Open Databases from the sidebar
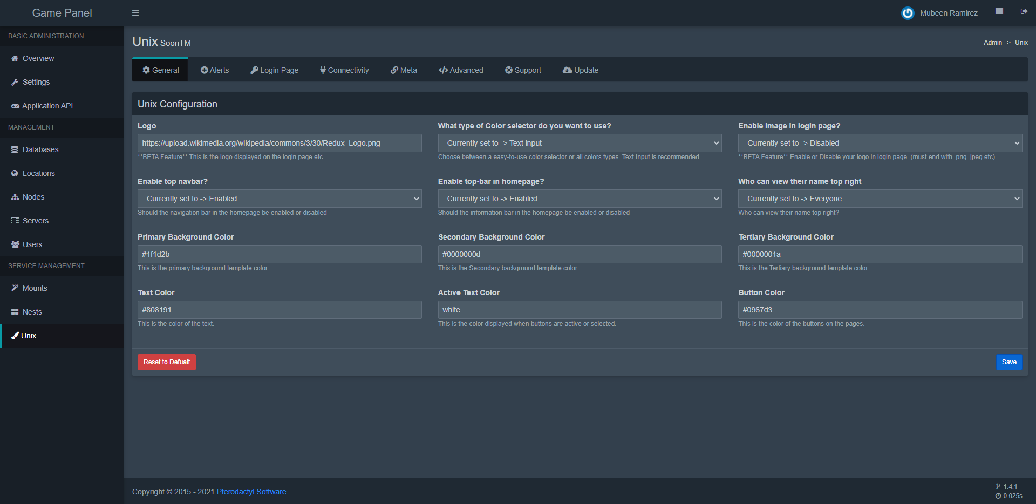Viewport: 1036px width, 504px height. coord(40,149)
